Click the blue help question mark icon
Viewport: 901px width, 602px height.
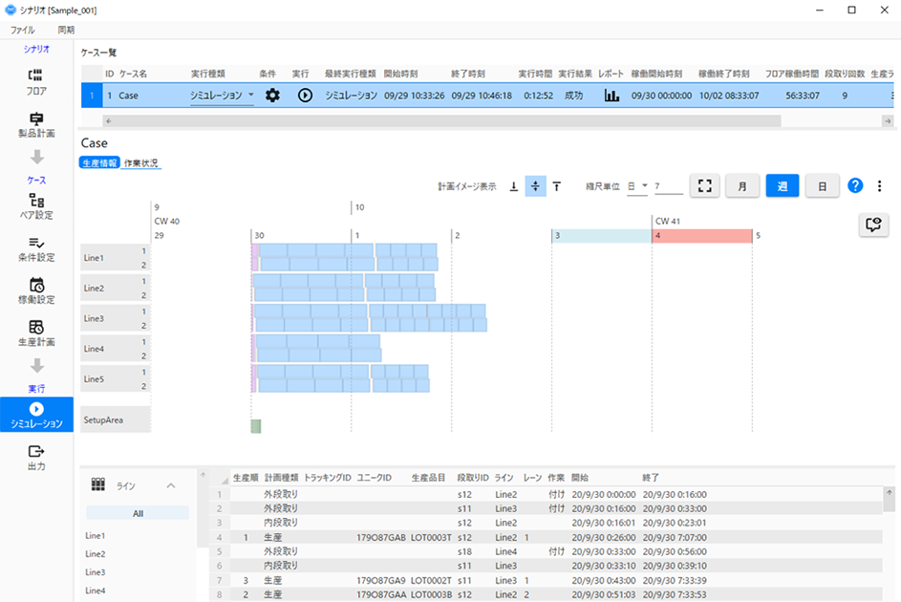pyautogui.click(x=855, y=186)
